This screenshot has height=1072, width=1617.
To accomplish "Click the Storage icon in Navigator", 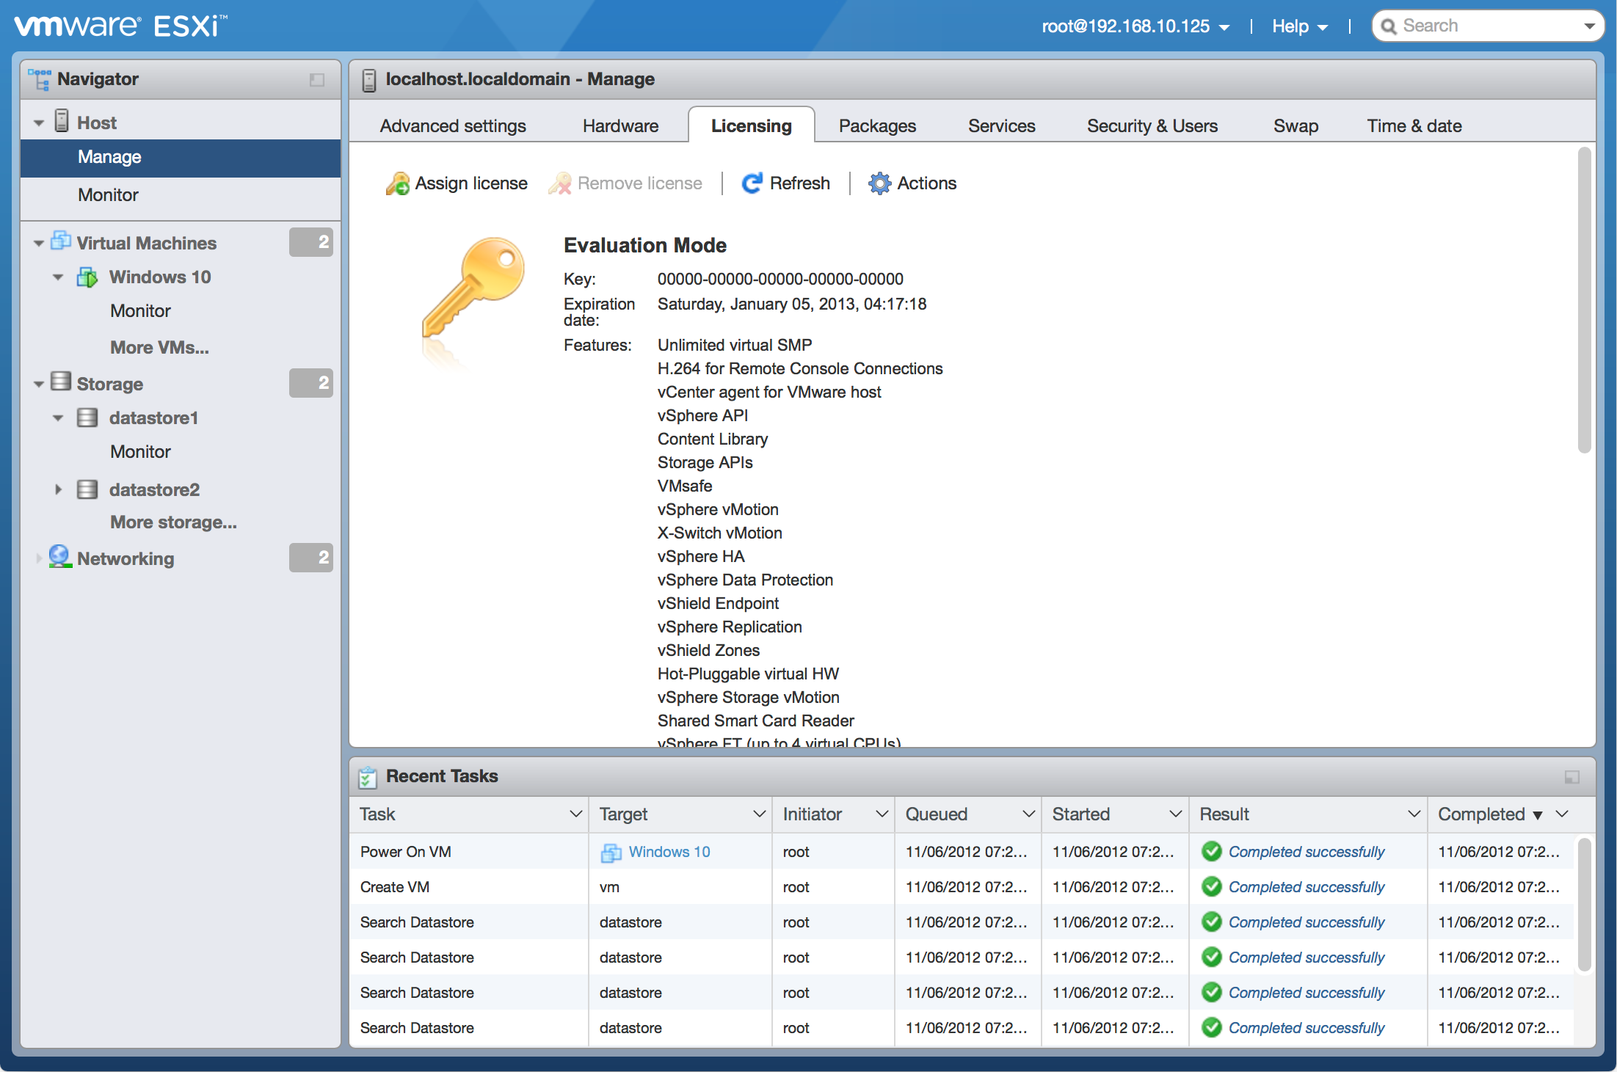I will tap(61, 382).
